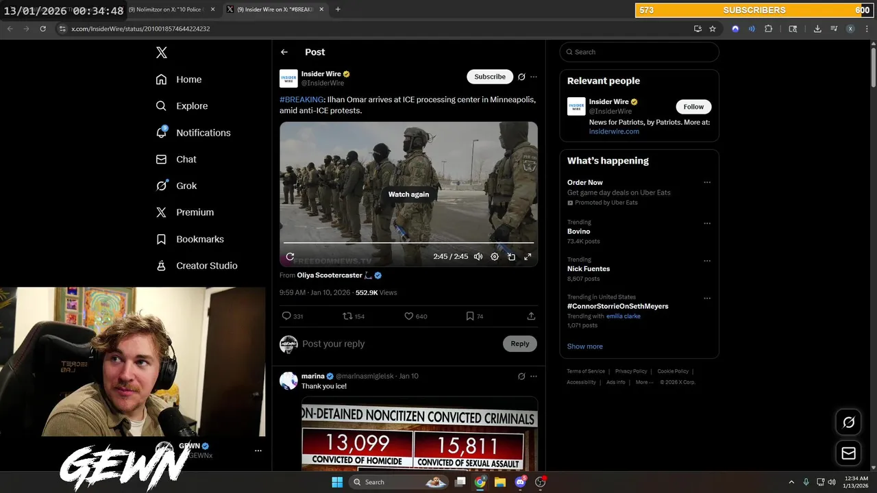The height and width of the screenshot is (493, 877).
Task: Open the Windows Start menu
Action: point(336,482)
